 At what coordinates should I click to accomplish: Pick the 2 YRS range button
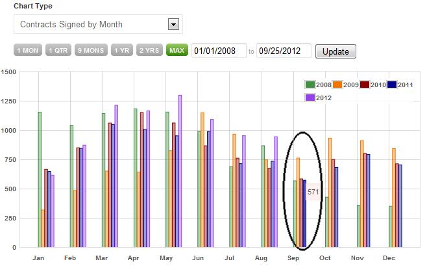[149, 50]
